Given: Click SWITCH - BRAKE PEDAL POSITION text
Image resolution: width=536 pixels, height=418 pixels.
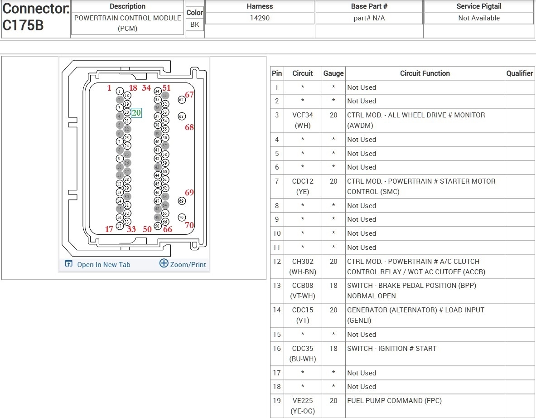Looking at the screenshot, I should point(411,291).
